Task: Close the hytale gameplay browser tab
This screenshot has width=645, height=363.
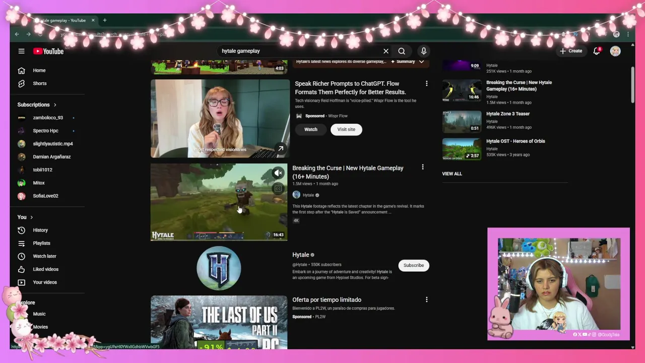Action: click(93, 20)
